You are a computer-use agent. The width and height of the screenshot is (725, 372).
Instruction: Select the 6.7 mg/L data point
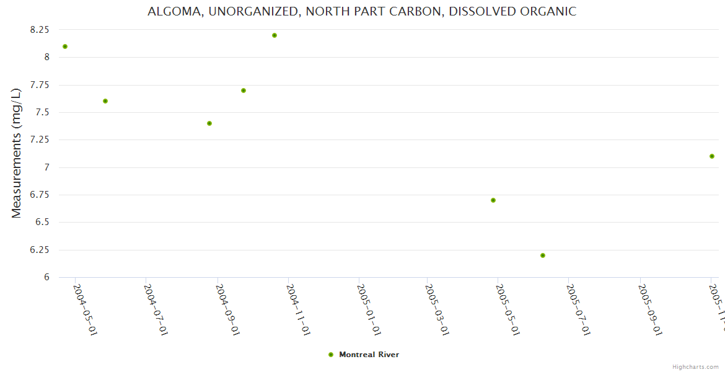pyautogui.click(x=493, y=200)
